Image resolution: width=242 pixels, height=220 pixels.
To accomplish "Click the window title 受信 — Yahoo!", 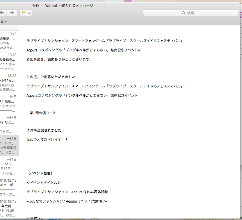I will (x=63, y=6).
